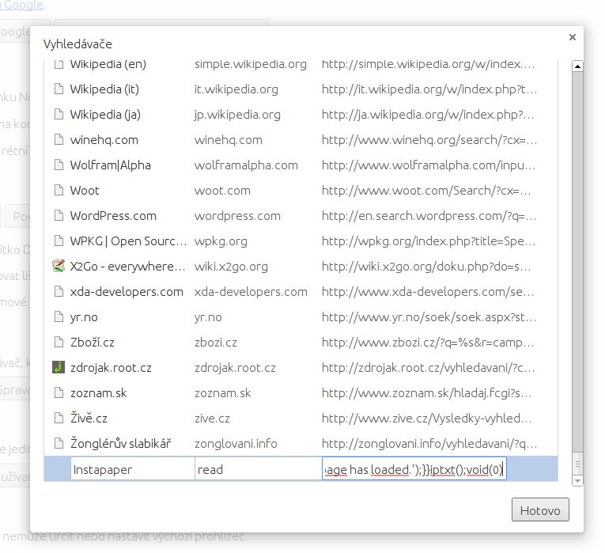The image size is (605, 553).
Task: Click the page icon beside Živě.cz
Action: point(59,418)
